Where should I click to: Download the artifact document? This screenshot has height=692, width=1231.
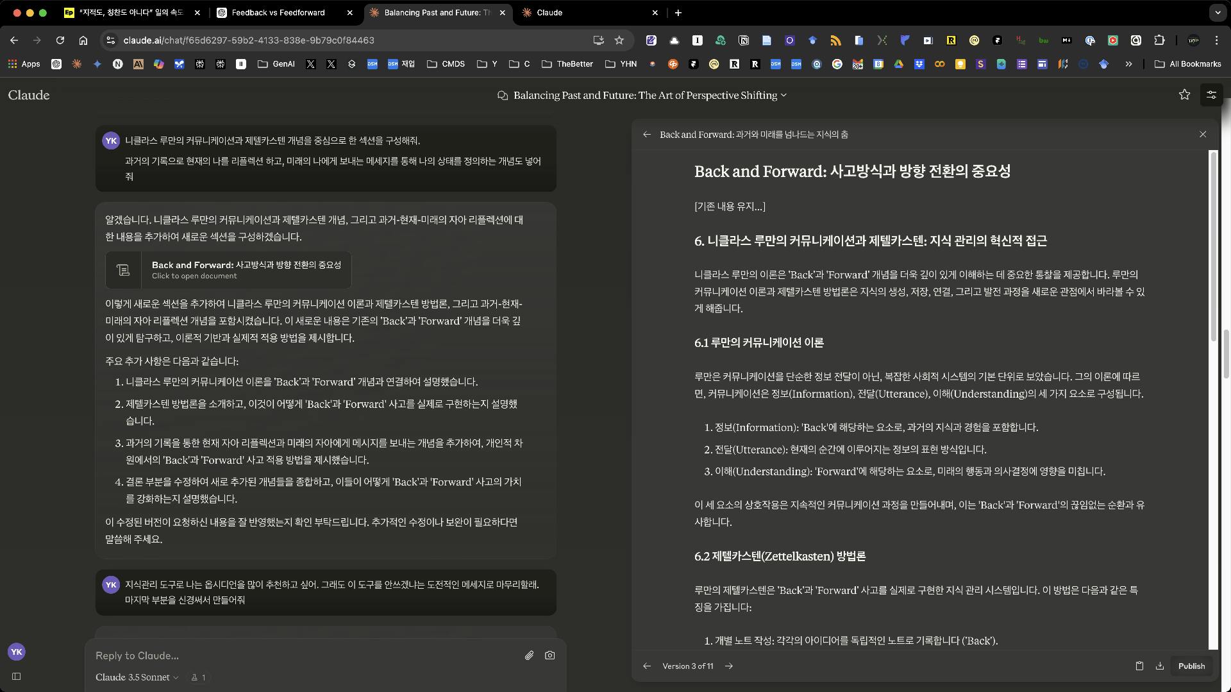(1160, 666)
